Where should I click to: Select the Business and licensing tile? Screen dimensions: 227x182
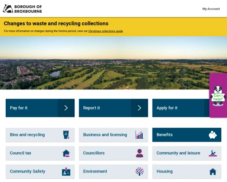(x=105, y=135)
